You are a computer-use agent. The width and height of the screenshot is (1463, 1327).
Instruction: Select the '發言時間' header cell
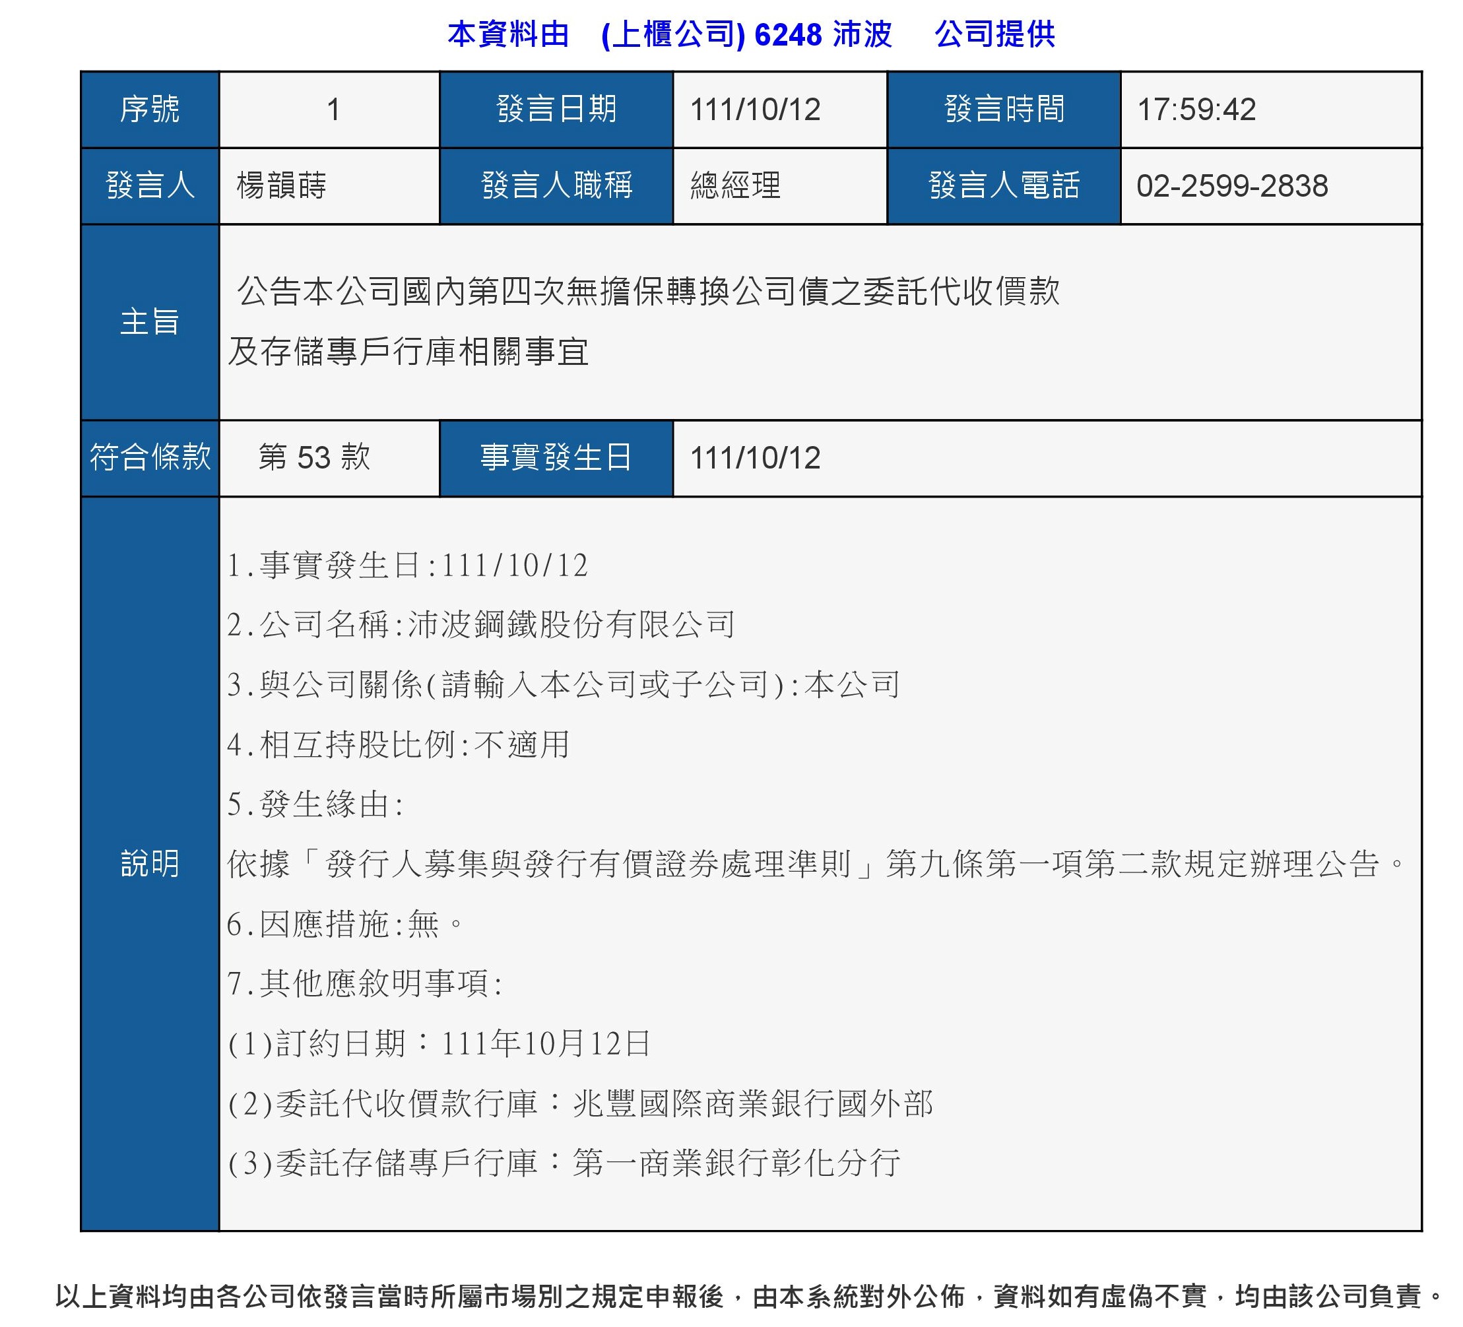pyautogui.click(x=1004, y=110)
